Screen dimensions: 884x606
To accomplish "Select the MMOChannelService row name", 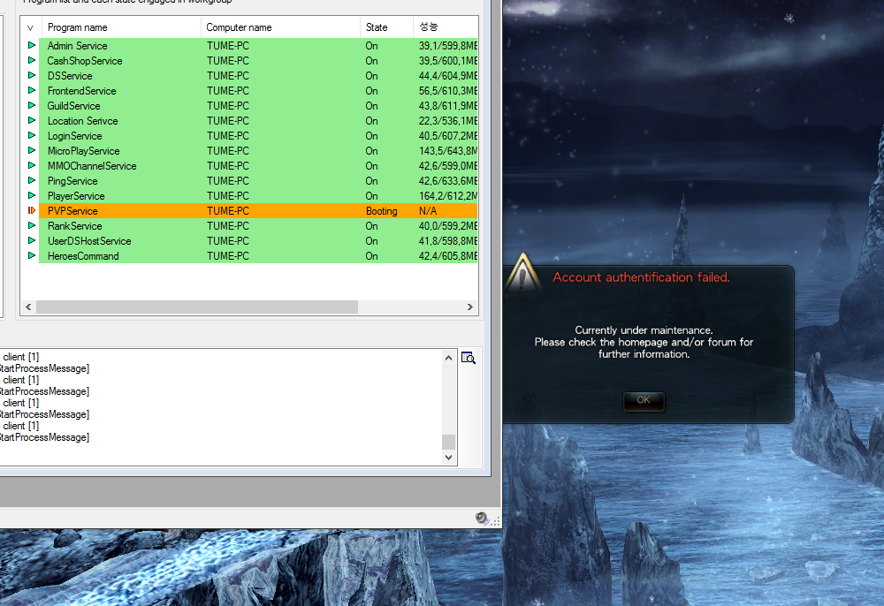I will click(x=92, y=165).
